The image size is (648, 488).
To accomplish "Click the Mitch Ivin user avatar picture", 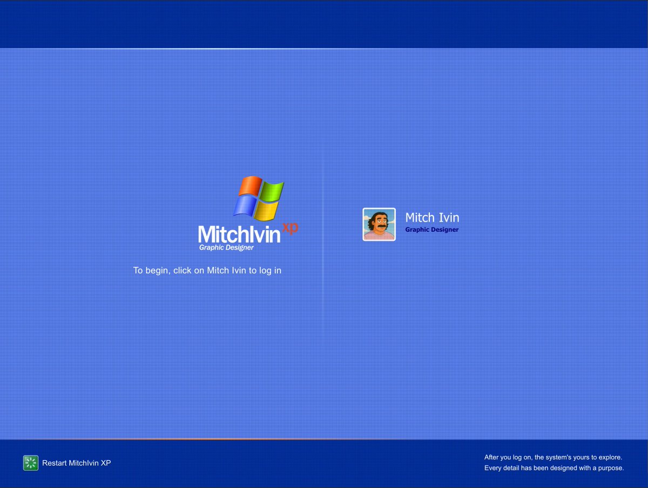I will click(379, 224).
